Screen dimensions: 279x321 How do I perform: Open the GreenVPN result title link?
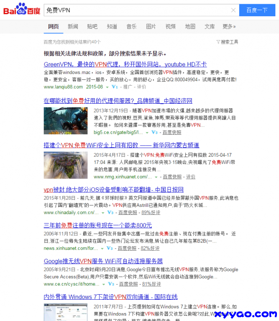click(125, 64)
